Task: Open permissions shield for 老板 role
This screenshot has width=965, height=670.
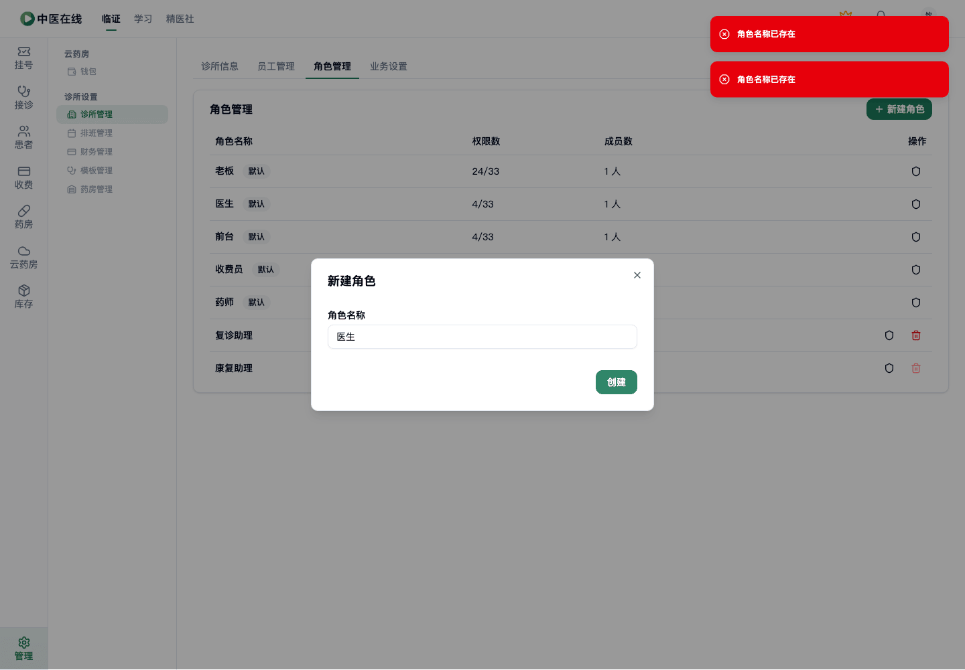Action: [915, 171]
